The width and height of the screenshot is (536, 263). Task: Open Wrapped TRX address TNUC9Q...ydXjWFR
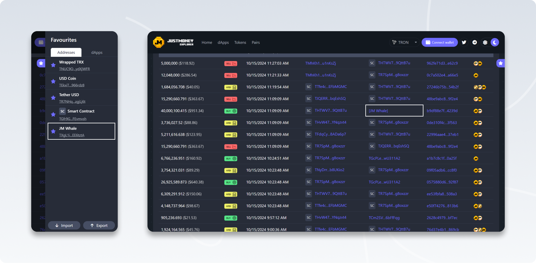click(x=74, y=69)
